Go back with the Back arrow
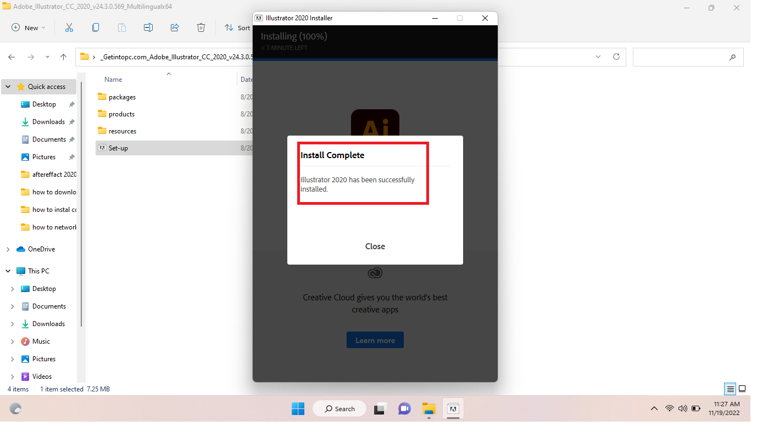Image resolution: width=757 pixels, height=426 pixels. pyautogui.click(x=12, y=57)
